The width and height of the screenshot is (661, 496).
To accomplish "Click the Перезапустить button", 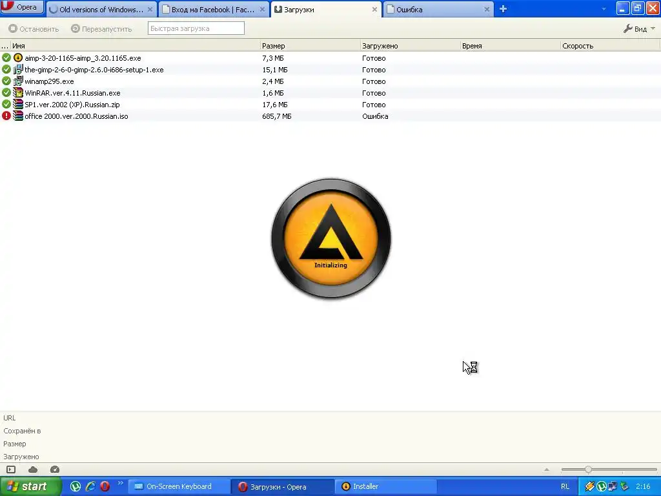I will click(101, 28).
